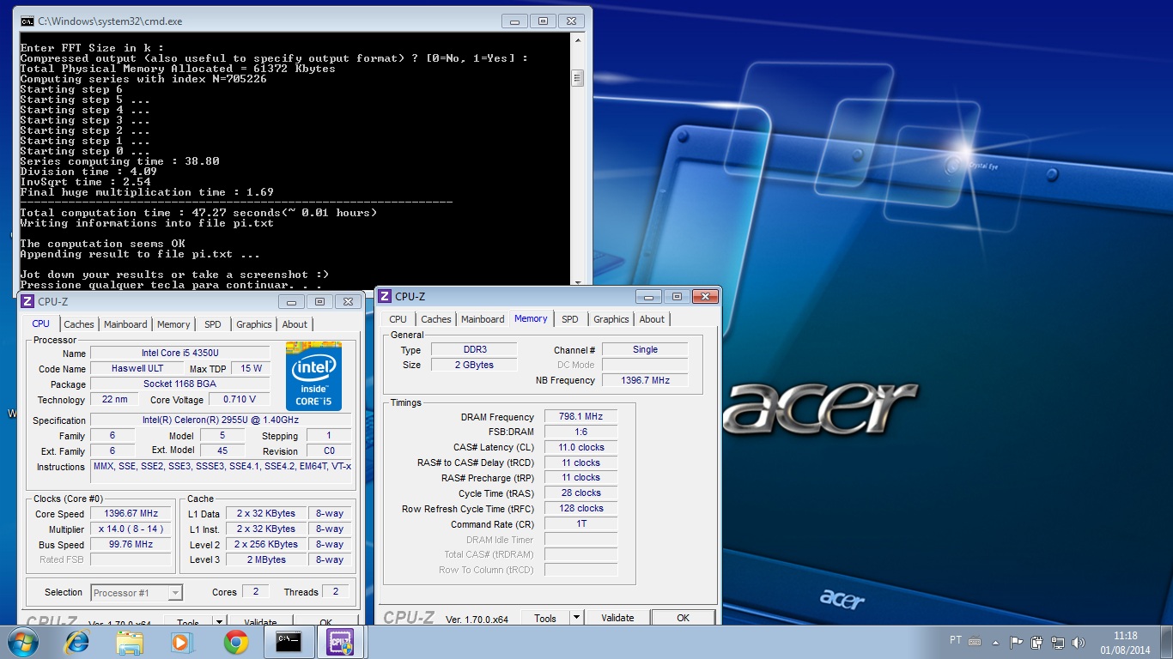This screenshot has width=1173, height=659.
Task: Click 'Intel(R) Celeron(R) 2955U @ 1.40GHz' specification
Action: 221,420
